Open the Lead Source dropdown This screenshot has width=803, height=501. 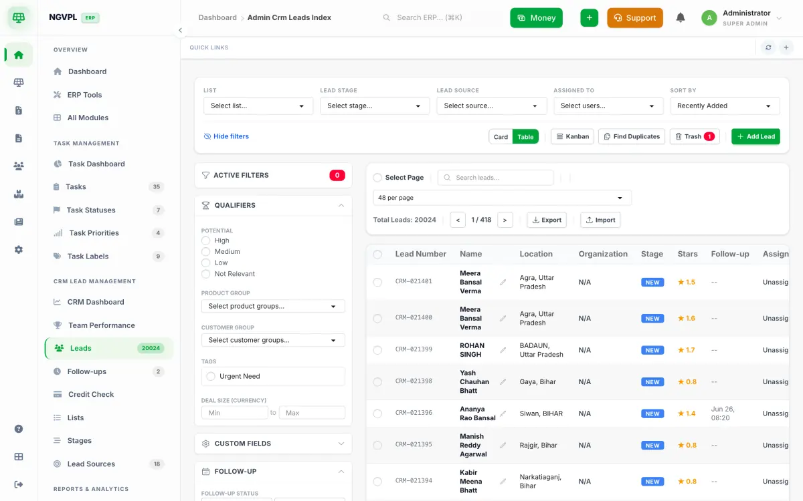[x=492, y=106]
